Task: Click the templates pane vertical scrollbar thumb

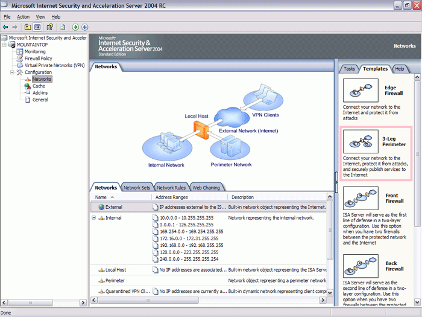Action: click(x=417, y=153)
